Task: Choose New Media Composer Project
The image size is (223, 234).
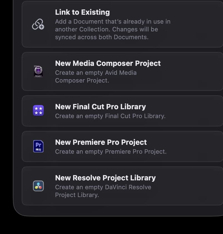Action: [108, 63]
